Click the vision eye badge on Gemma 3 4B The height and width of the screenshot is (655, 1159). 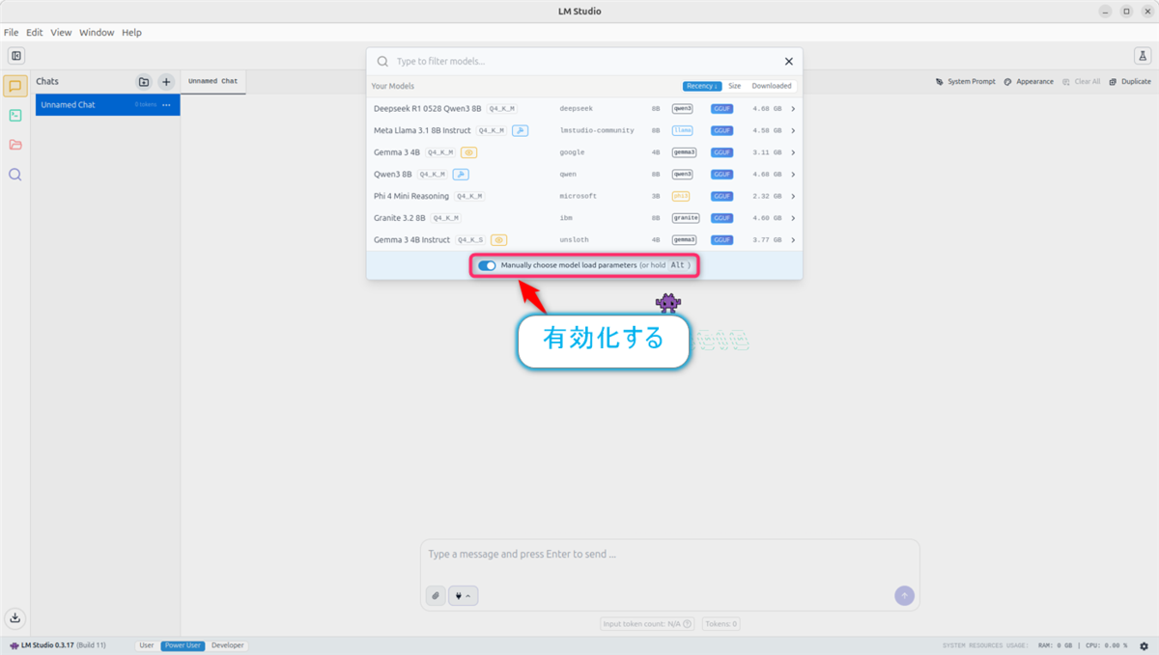[468, 152]
